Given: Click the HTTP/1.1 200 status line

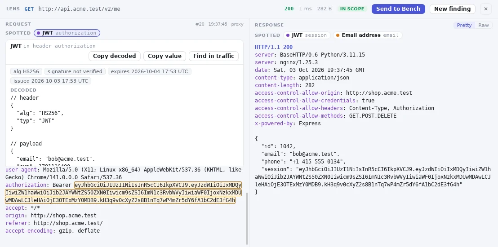Looking at the screenshot, I should [274, 47].
